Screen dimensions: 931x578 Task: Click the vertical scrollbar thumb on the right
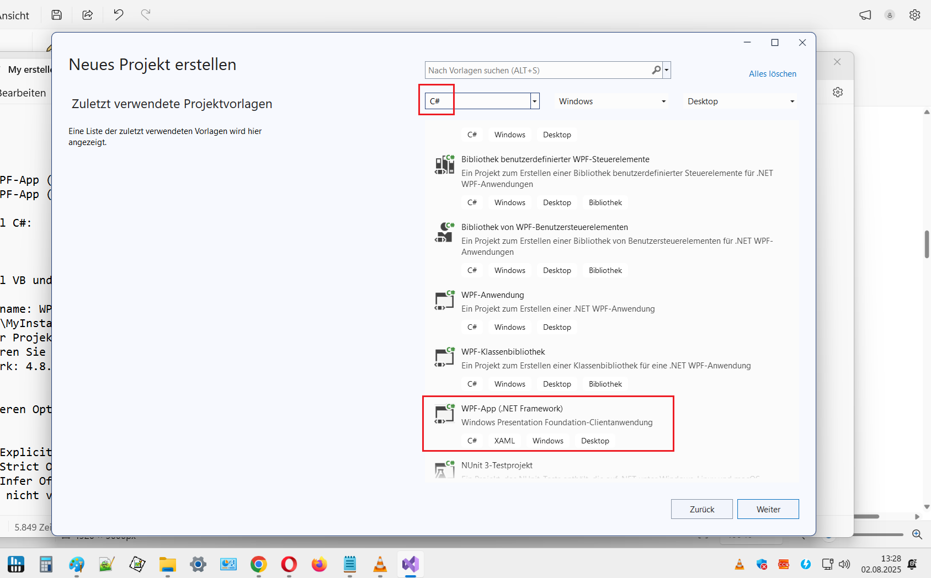pos(927,244)
